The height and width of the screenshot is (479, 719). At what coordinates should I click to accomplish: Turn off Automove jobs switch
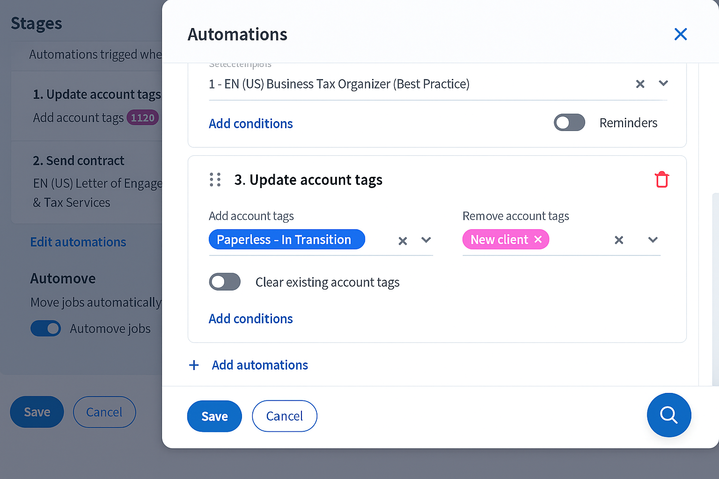[x=46, y=328]
